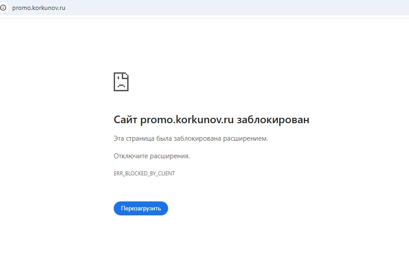Click the word 'Сайт' in the heading
This screenshot has height=272, width=409.
tap(125, 120)
